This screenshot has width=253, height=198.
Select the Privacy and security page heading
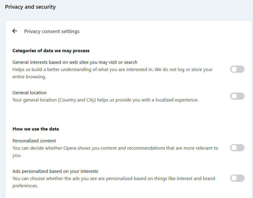pos(30,7)
